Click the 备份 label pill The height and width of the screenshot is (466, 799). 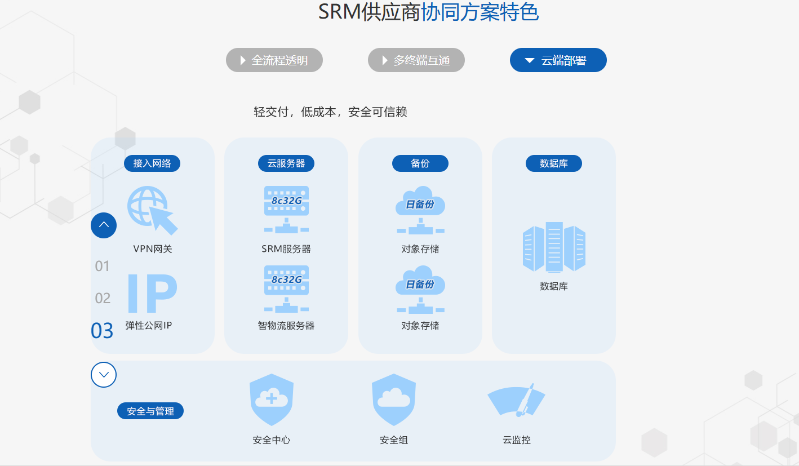tap(420, 163)
